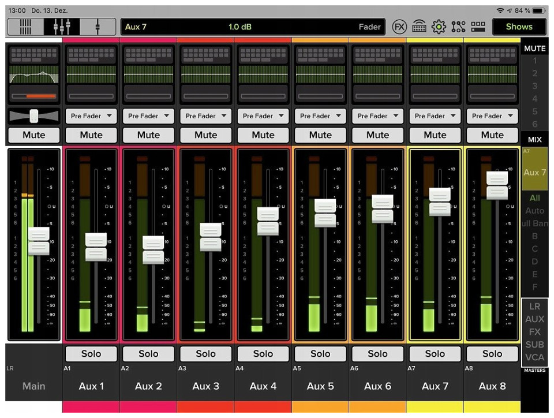This screenshot has height=418, width=554.
Task: Select VCA in the masters selector
Action: tap(534, 357)
